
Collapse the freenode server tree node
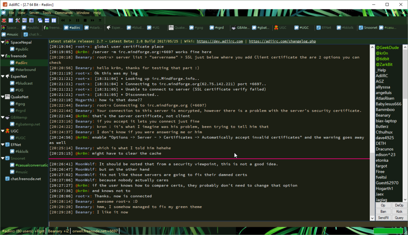point(3,56)
